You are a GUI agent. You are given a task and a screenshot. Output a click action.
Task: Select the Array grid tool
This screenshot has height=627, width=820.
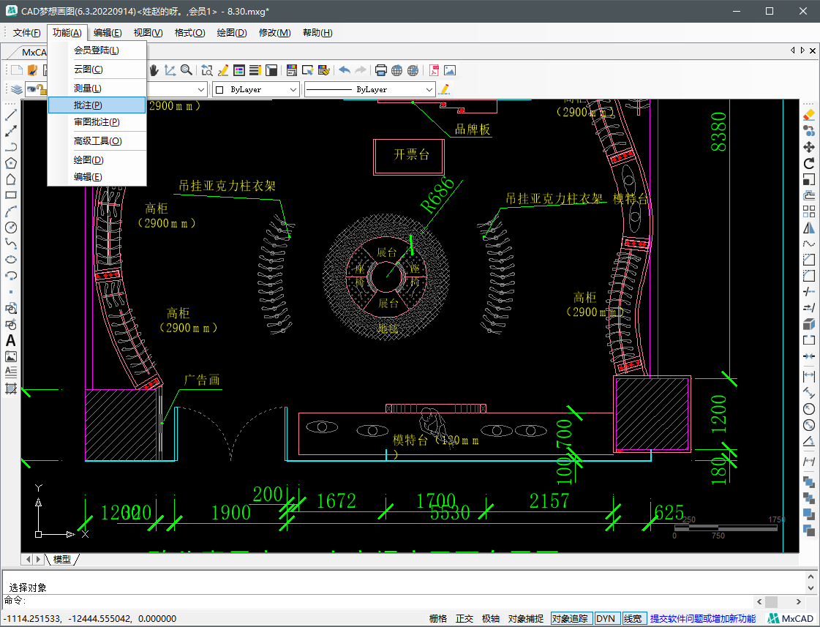coord(809,211)
